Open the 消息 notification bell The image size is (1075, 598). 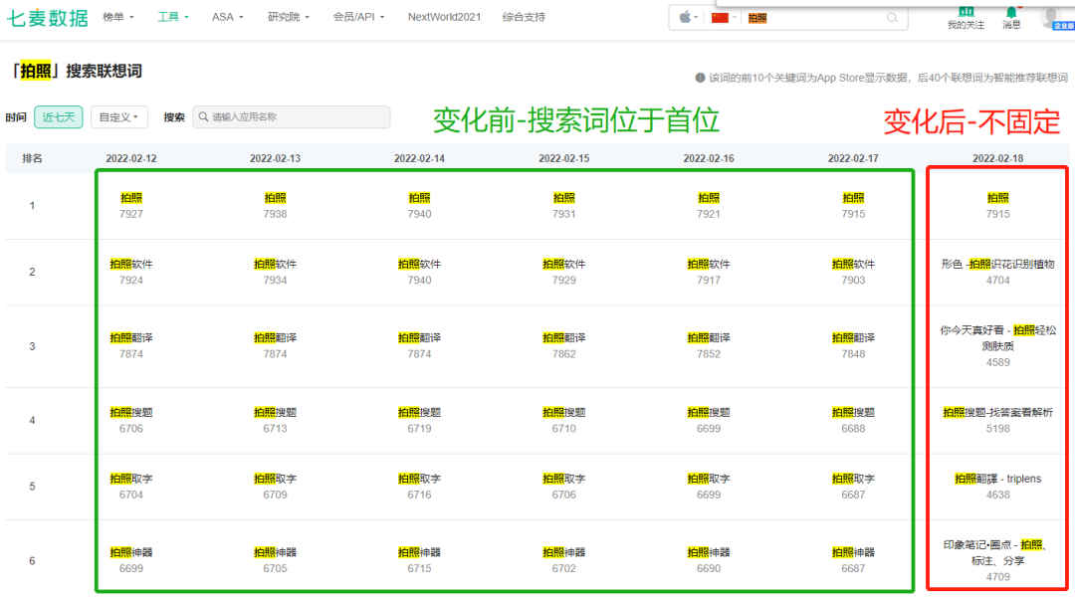(x=1011, y=17)
